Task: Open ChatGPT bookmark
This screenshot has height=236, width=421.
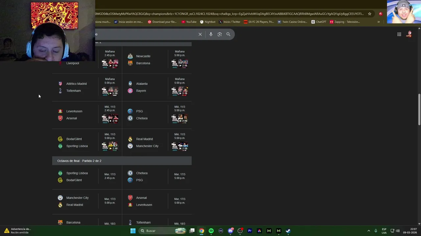Action: coord(319,22)
